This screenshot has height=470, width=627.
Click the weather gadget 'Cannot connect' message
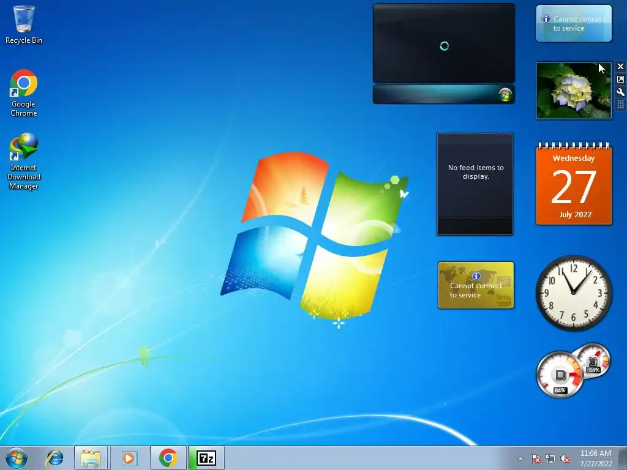click(x=579, y=23)
